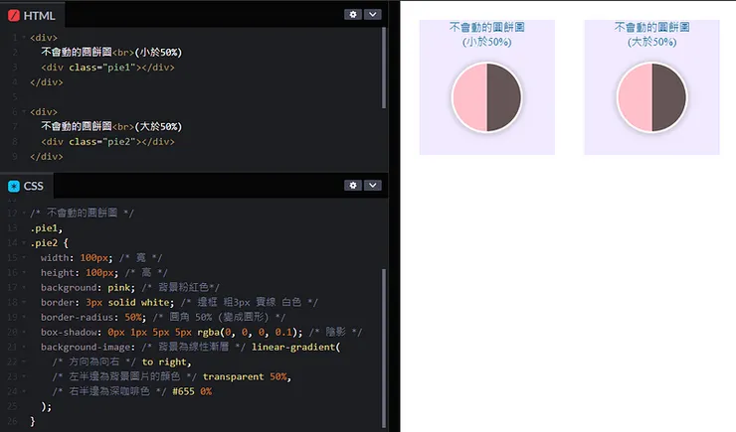This screenshot has width=736, height=432.
Task: Click the 'linear-gradient(' text
Action: point(295,348)
